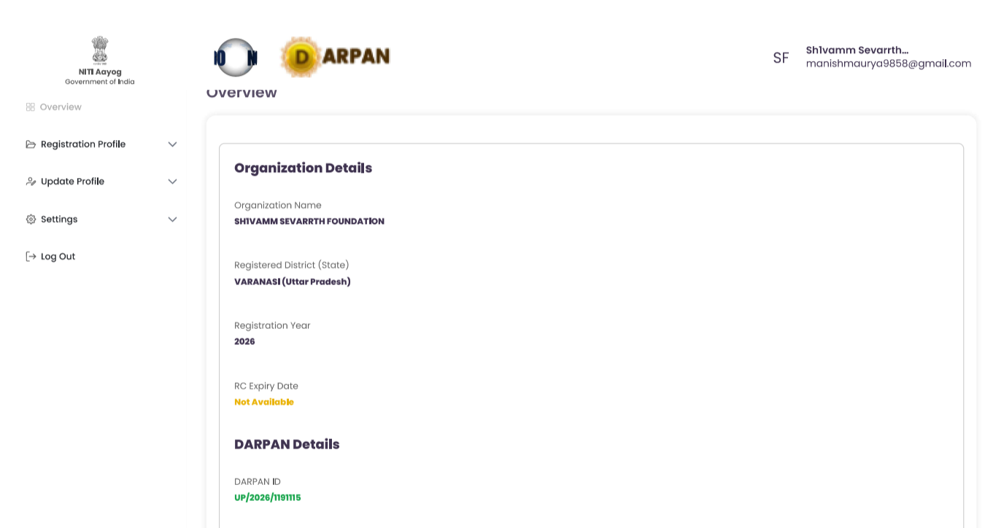Viewport: 985px width, 528px height.
Task: Open Settings menu label
Action: point(59,220)
